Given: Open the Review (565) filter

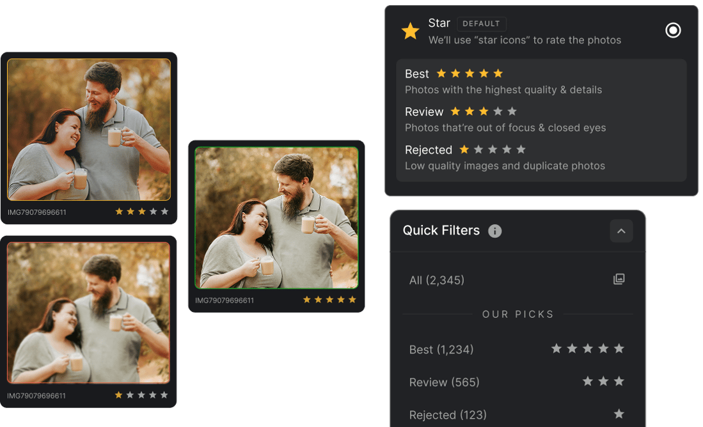Looking at the screenshot, I should (x=445, y=382).
